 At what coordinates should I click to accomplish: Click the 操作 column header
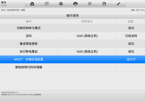(x=29, y=21)
